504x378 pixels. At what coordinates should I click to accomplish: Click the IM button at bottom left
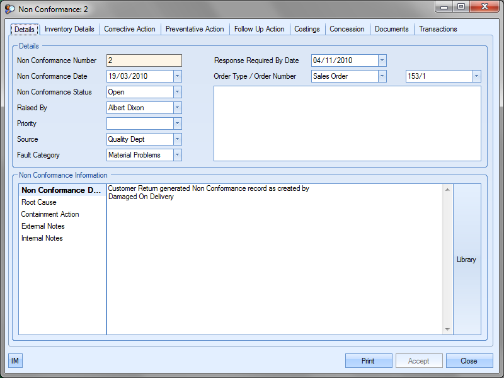tap(15, 361)
